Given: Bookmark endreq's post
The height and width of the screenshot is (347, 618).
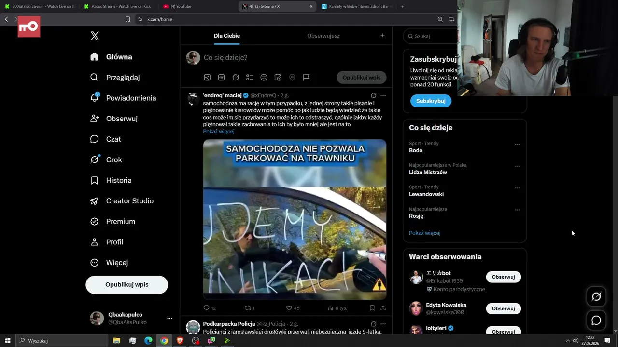Looking at the screenshot, I should (372, 308).
